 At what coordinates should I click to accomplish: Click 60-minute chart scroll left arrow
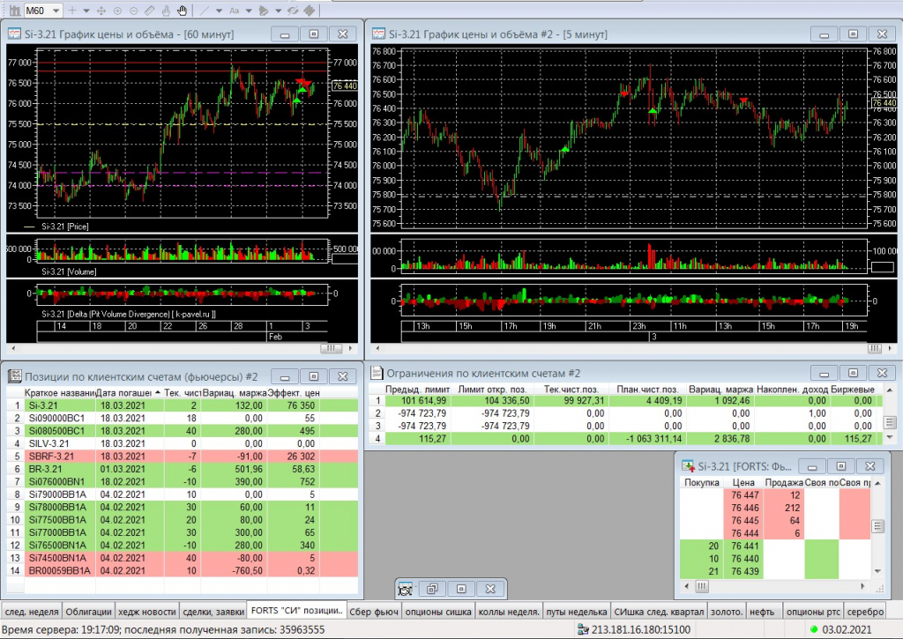coord(14,348)
